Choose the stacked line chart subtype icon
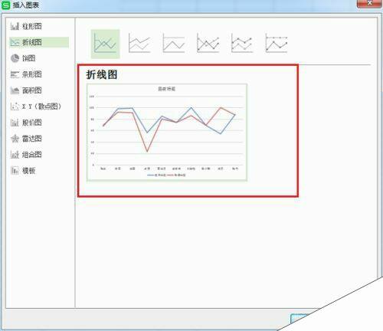This screenshot has height=331, width=383. click(139, 44)
